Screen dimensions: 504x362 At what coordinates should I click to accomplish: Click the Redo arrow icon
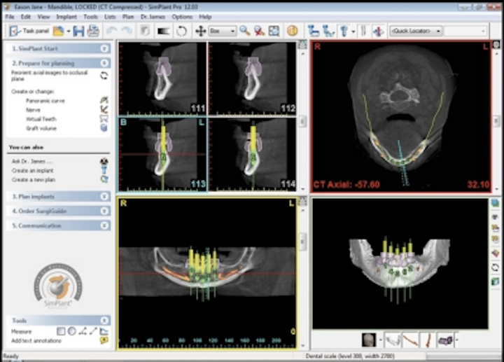(x=127, y=31)
